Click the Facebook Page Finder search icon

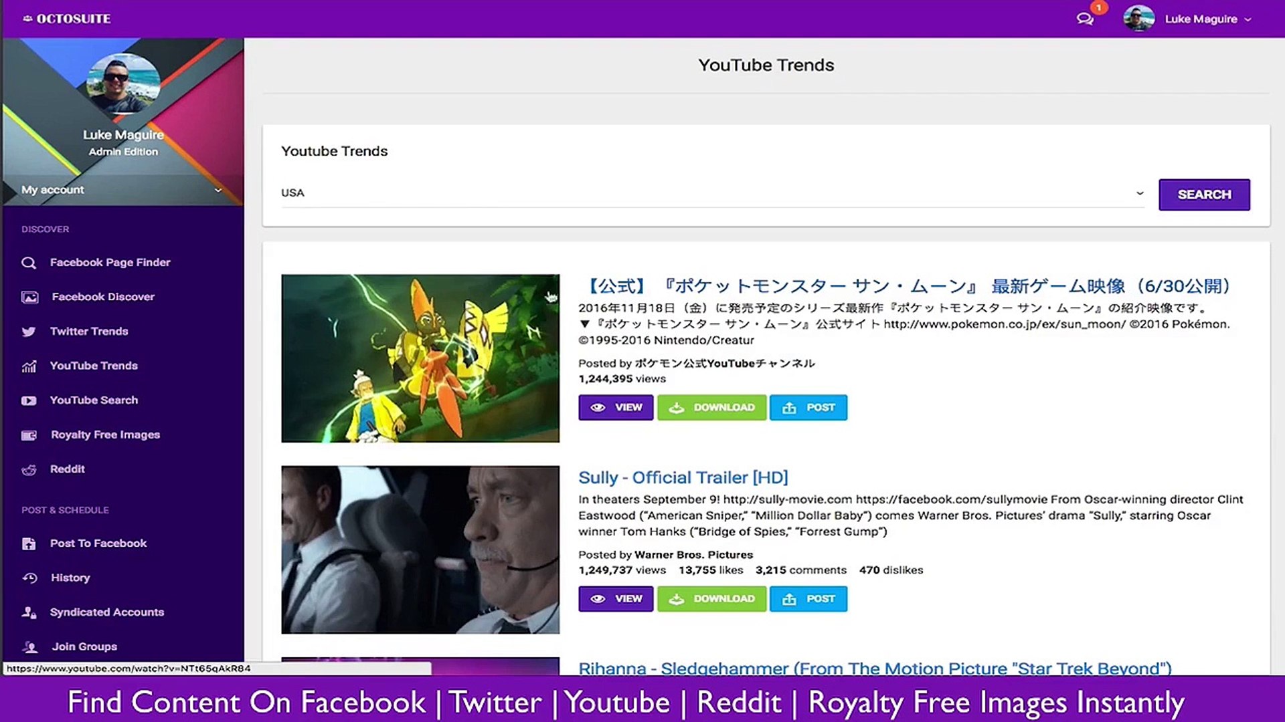[29, 263]
